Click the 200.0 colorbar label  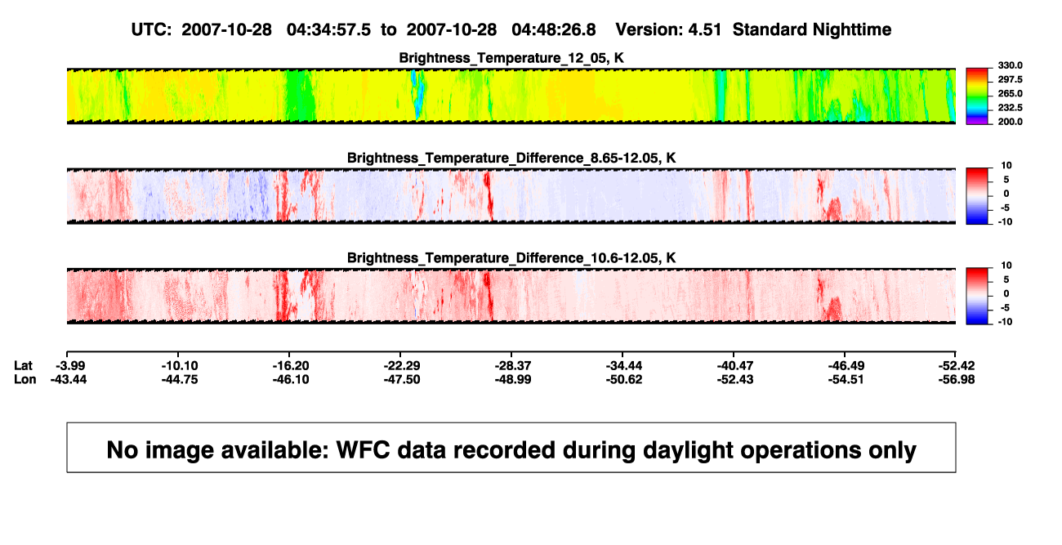coord(1010,122)
